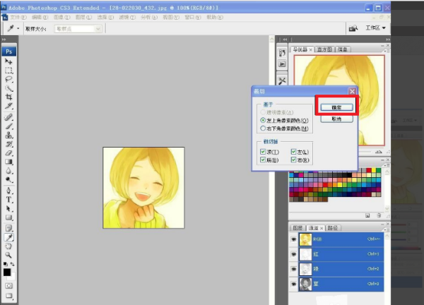Open eyedropper tool preset picker arrow
Viewport: 424px width, 305px height.
coord(18,28)
